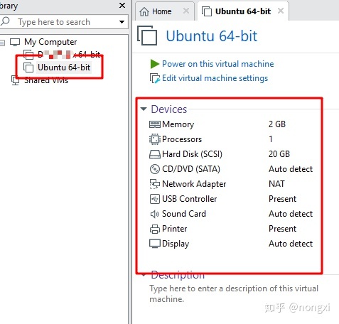Image resolution: width=339 pixels, height=324 pixels.
Task: Select the Ubuntu 64-bit tab
Action: click(243, 11)
